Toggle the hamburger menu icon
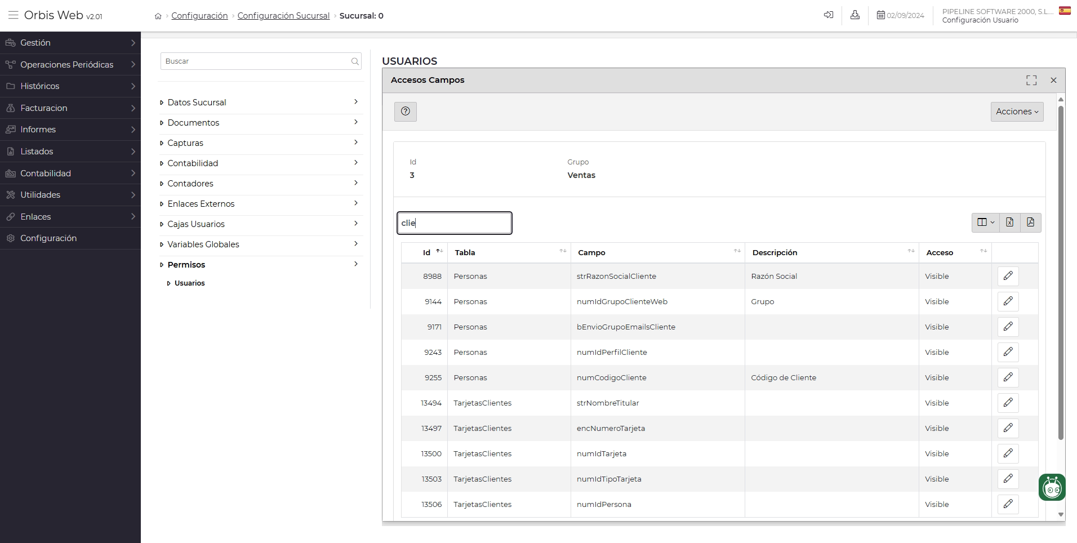 (x=12, y=15)
